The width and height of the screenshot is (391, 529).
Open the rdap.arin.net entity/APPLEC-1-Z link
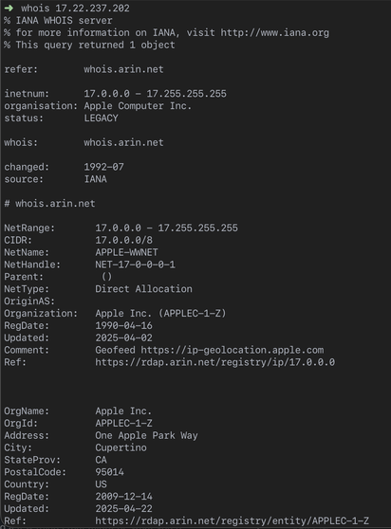[232, 520]
